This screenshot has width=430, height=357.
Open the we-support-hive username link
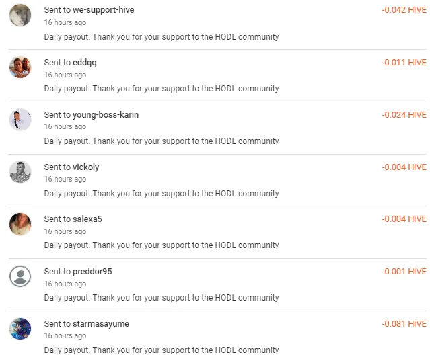pyautogui.click(x=104, y=10)
